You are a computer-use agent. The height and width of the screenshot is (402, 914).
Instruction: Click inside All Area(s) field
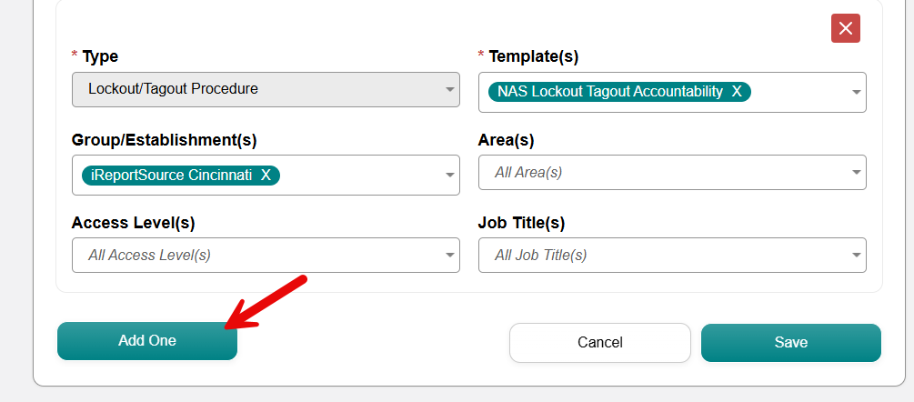(x=672, y=173)
